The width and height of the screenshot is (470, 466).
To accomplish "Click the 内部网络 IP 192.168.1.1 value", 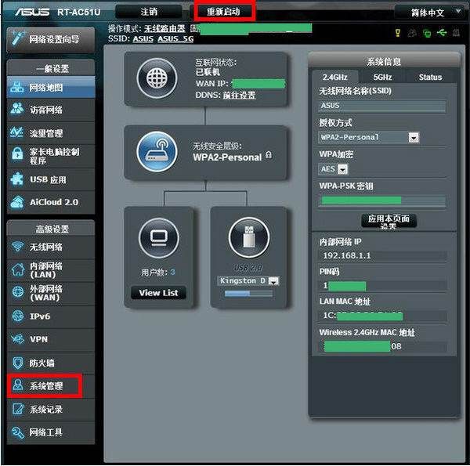I will (x=347, y=255).
